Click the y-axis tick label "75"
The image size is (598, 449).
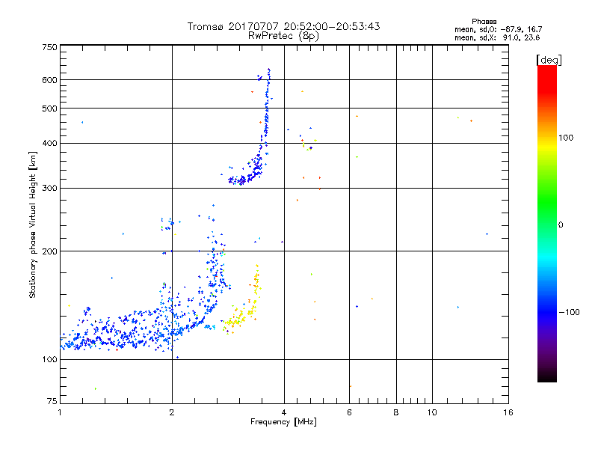(52, 401)
